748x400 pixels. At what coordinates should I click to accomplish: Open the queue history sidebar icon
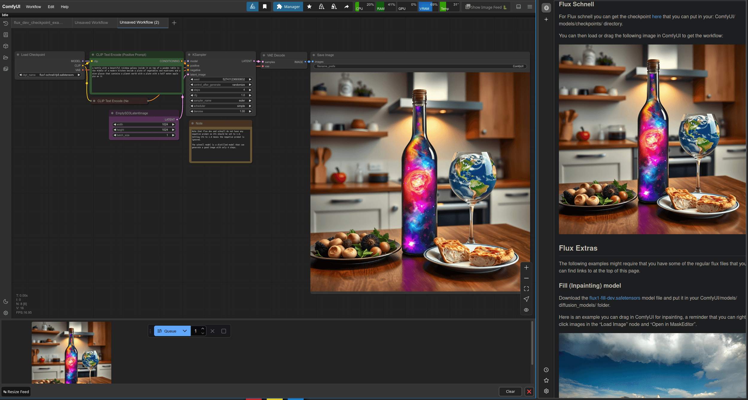6,23
